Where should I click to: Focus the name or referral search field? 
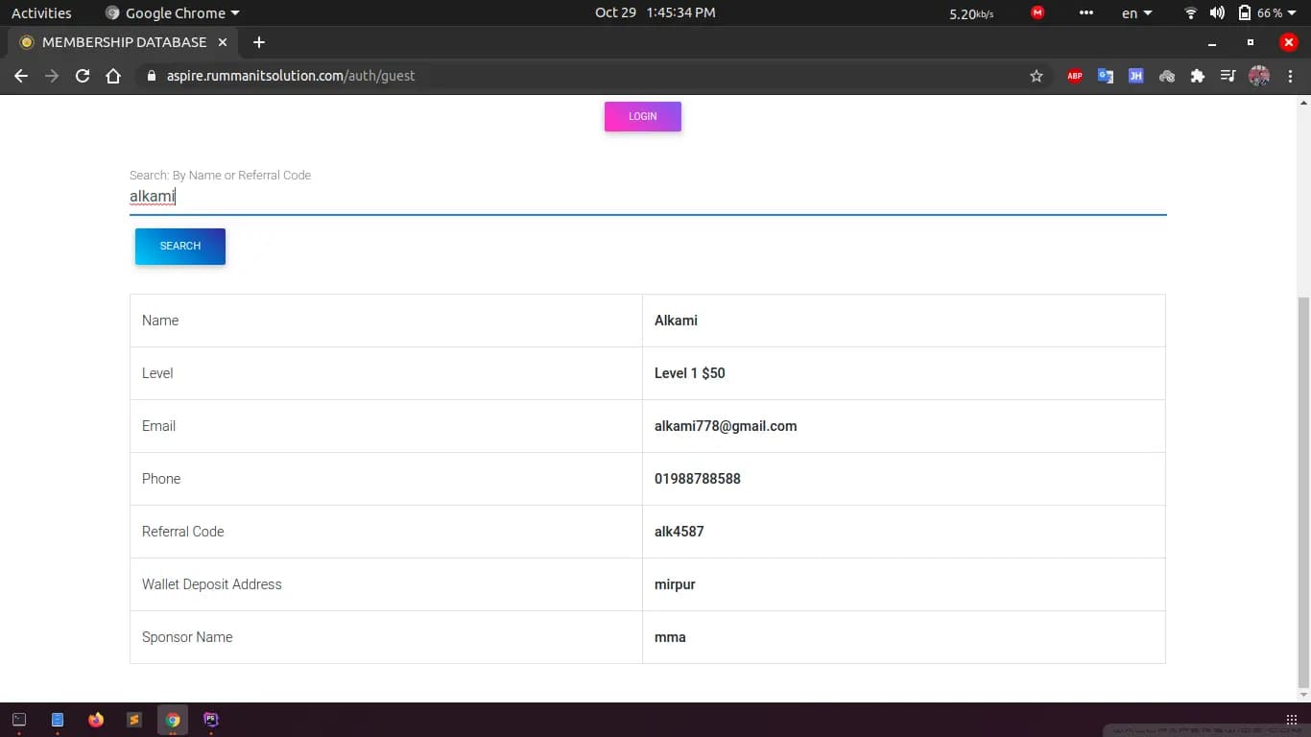(648, 197)
